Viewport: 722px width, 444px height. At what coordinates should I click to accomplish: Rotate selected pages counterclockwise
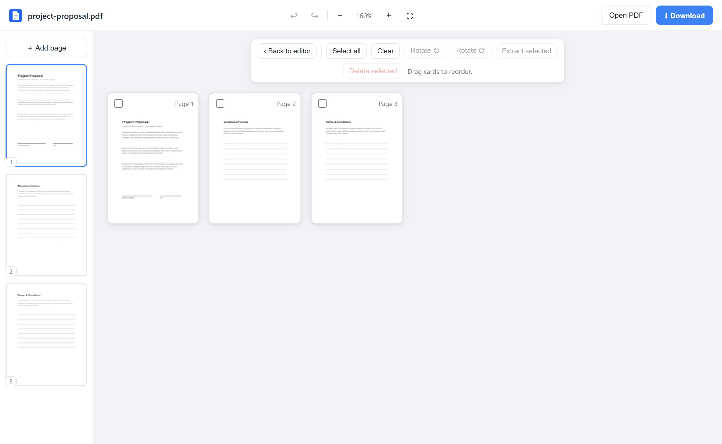[x=425, y=51]
